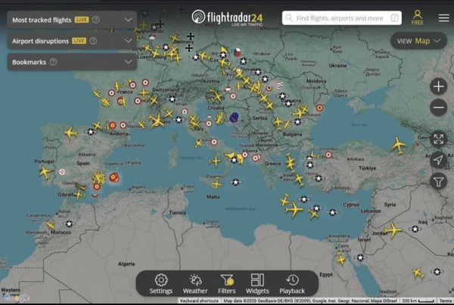454x305 pixels.
Task: Click help icon next to Bookmarks
Action: point(54,61)
